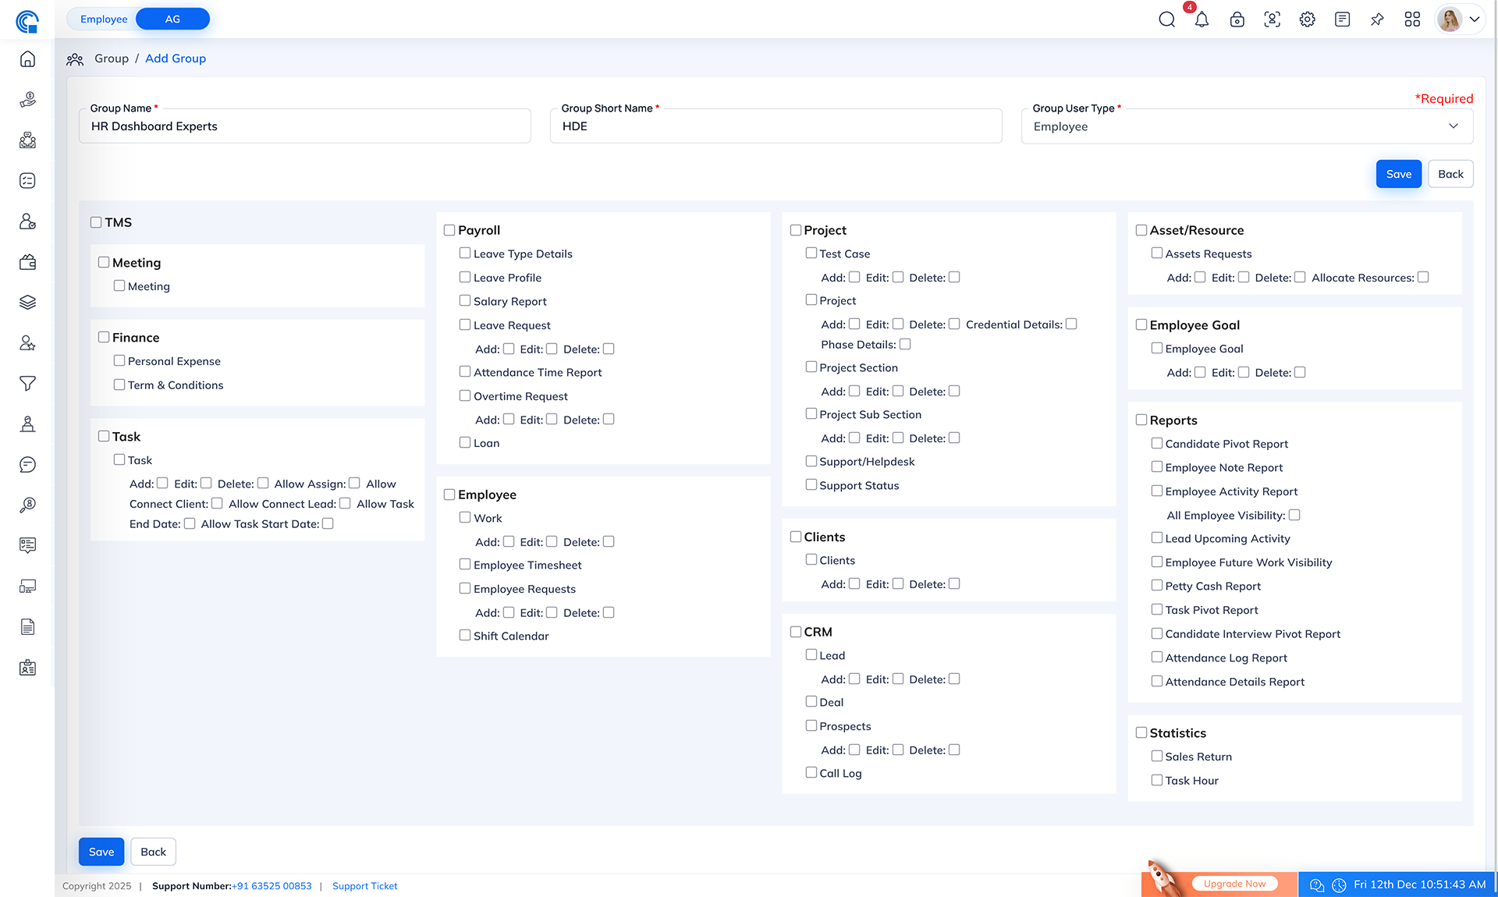Click the pin icon in header

[1377, 19]
